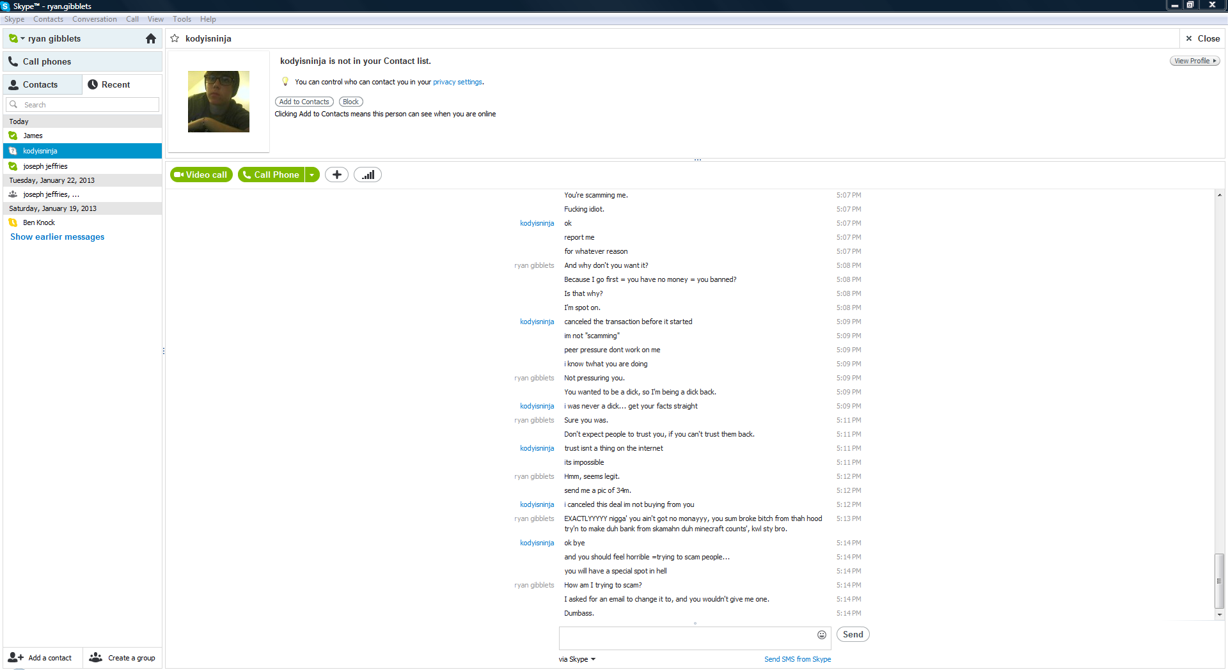Click the chat scrollbar down arrow

(x=1220, y=614)
